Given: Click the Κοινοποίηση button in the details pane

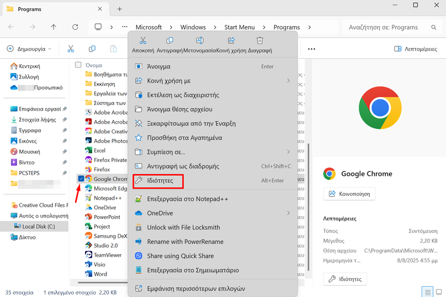Looking at the screenshot, I should pyautogui.click(x=349, y=194).
